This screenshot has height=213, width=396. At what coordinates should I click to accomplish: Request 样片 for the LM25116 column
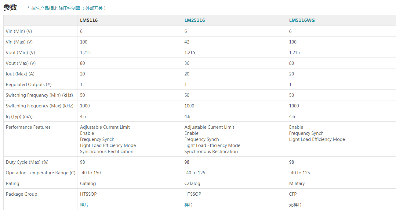click(x=189, y=205)
